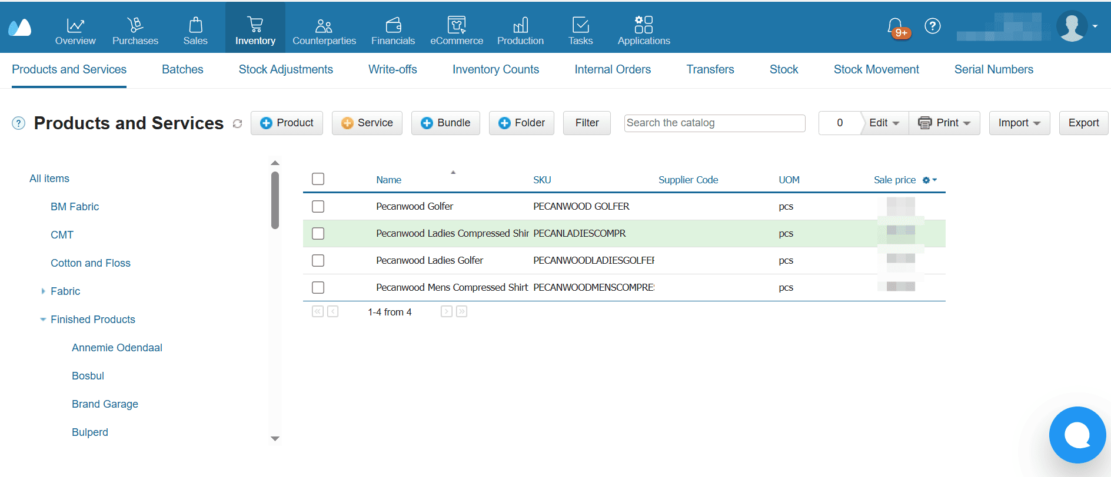Switch to the Internal Orders tab

[x=613, y=69]
